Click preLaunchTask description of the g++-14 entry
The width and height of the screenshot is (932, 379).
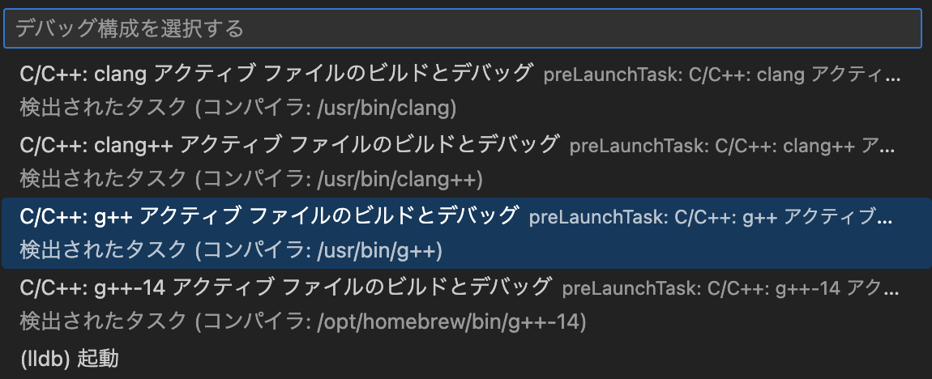tap(730, 287)
